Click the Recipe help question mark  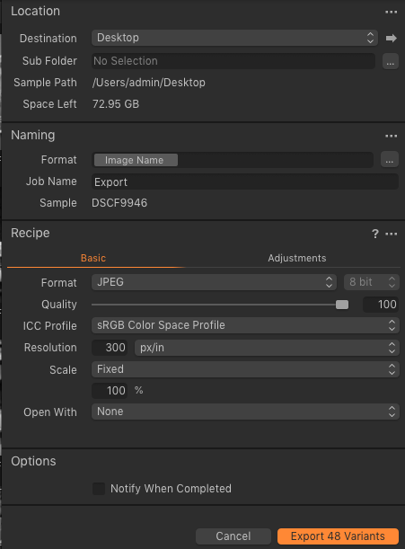[x=374, y=234]
